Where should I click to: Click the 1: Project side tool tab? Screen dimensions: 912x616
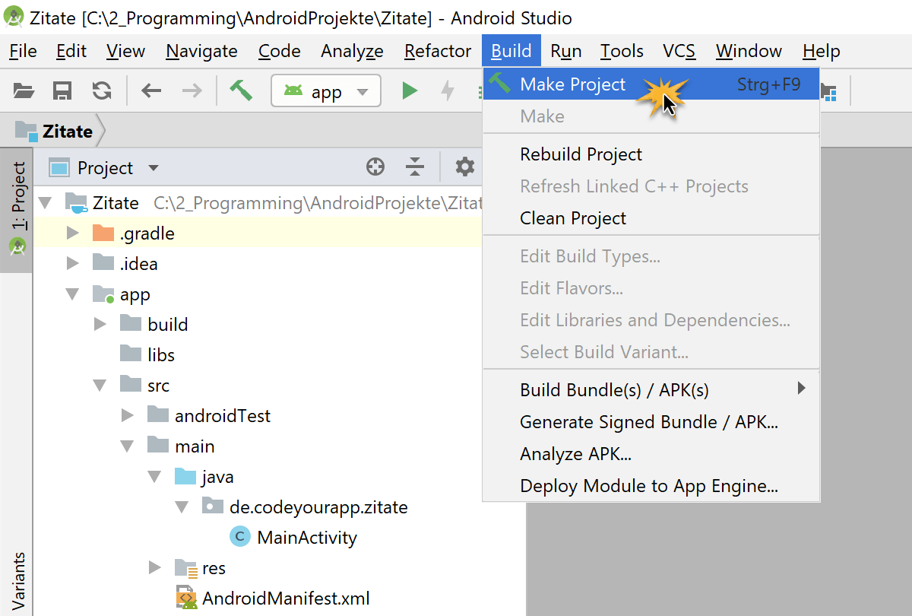point(17,209)
